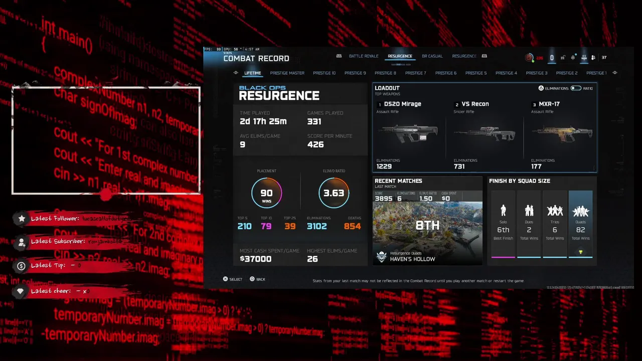The height and width of the screenshot is (361, 642).
Task: Click the last match score 3895
Action: click(x=383, y=199)
